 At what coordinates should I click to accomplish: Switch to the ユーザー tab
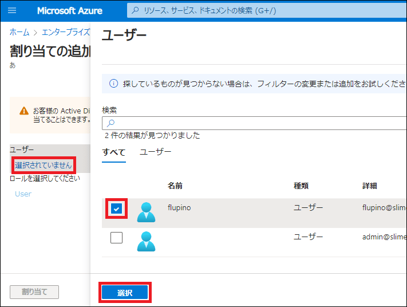click(x=155, y=152)
